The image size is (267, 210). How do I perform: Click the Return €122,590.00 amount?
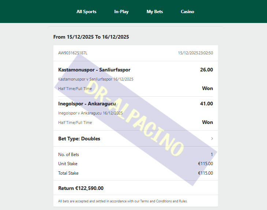(x=81, y=188)
